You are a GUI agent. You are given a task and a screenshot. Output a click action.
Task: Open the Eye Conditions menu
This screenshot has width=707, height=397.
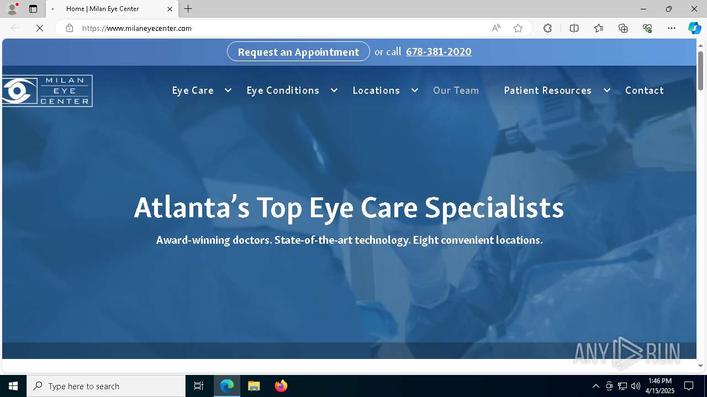pyautogui.click(x=283, y=90)
